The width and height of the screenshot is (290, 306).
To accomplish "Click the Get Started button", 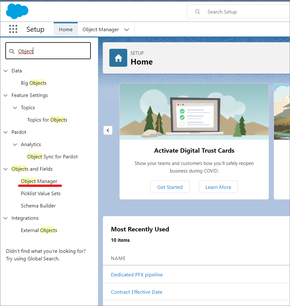I will coord(170,187).
